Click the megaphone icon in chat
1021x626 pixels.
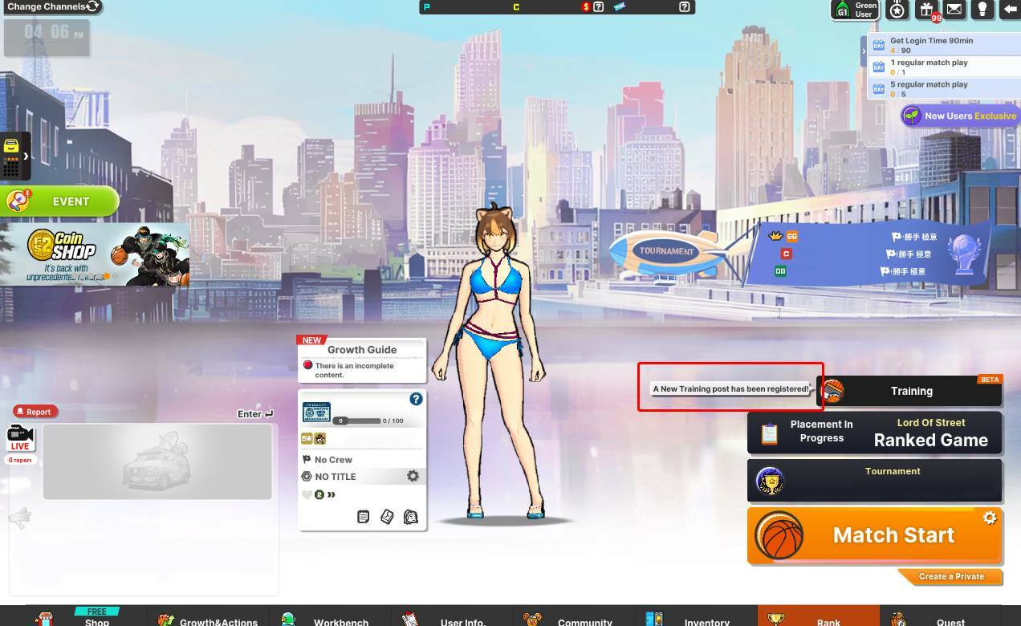click(20, 518)
